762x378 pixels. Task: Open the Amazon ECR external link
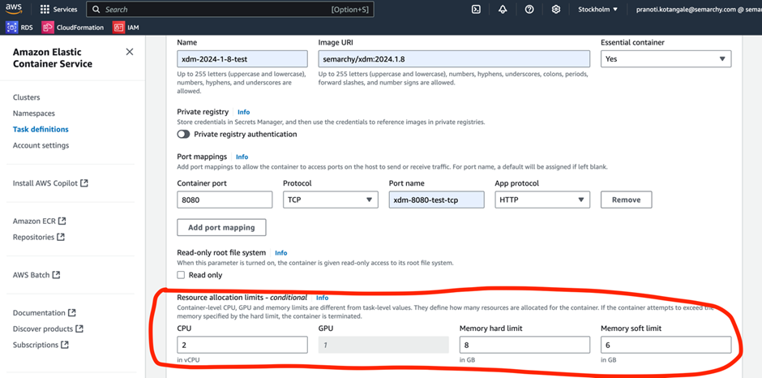[x=39, y=221]
